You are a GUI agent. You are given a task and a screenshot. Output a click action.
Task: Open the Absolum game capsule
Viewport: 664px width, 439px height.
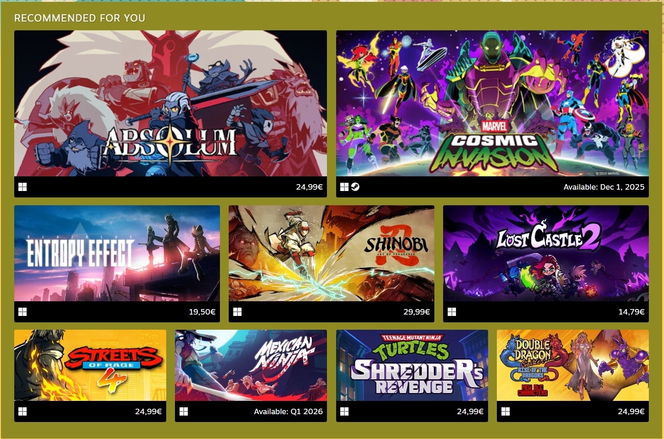coord(170,103)
